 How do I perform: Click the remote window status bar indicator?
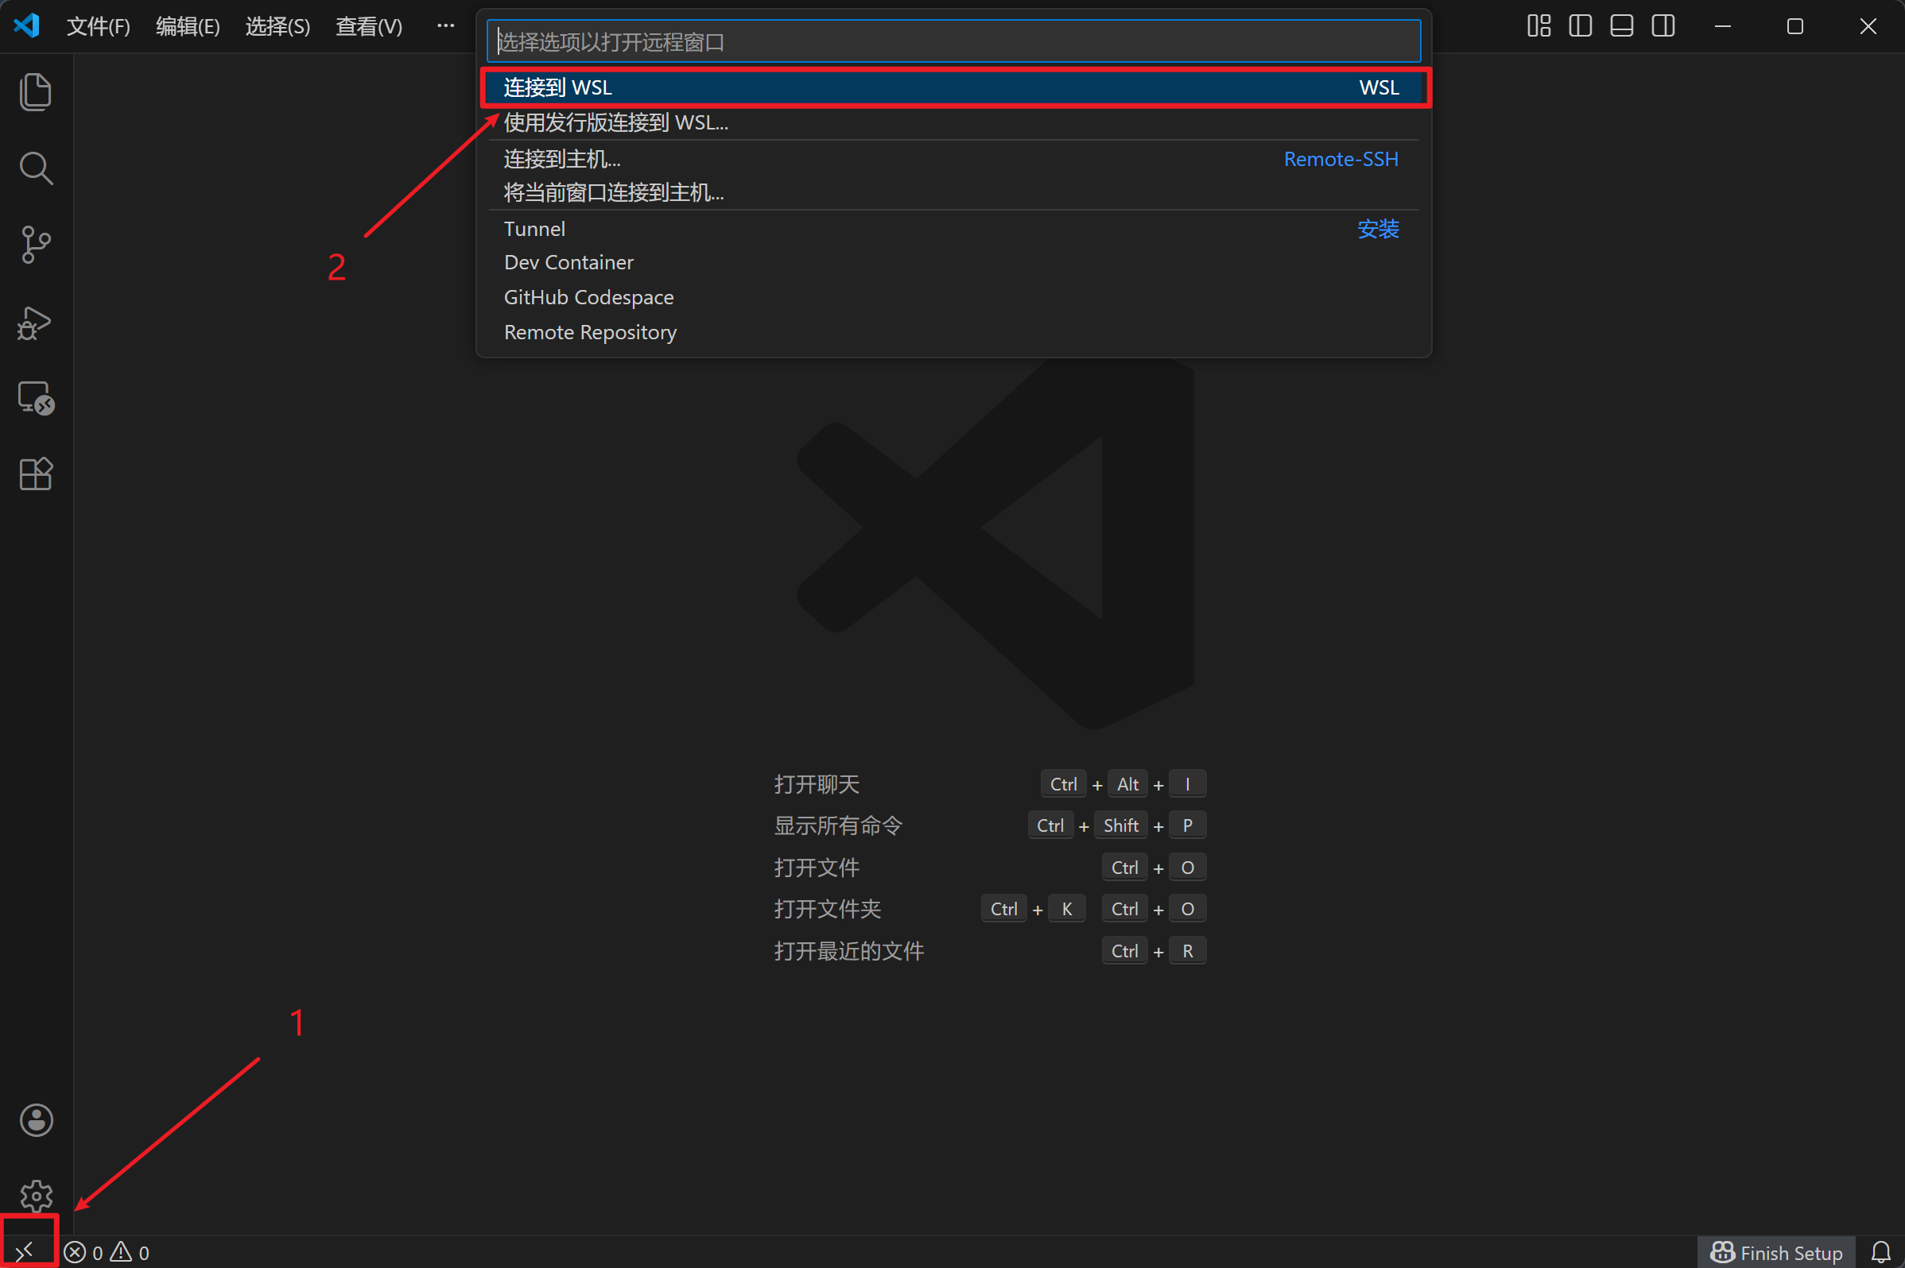click(x=26, y=1251)
